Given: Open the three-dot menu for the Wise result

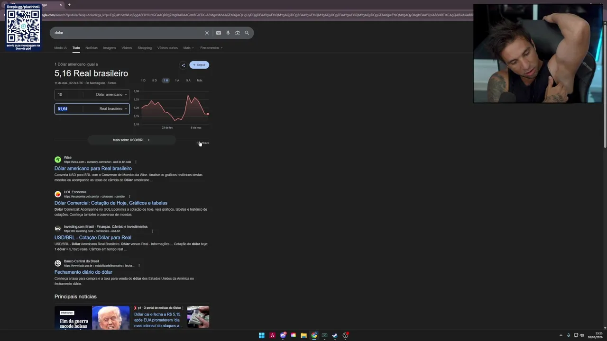Looking at the screenshot, I should [x=136, y=162].
